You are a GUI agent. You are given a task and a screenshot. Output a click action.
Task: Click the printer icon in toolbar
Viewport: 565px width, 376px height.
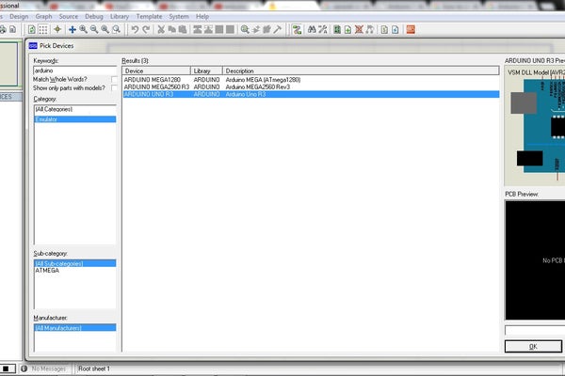click(x=3, y=29)
